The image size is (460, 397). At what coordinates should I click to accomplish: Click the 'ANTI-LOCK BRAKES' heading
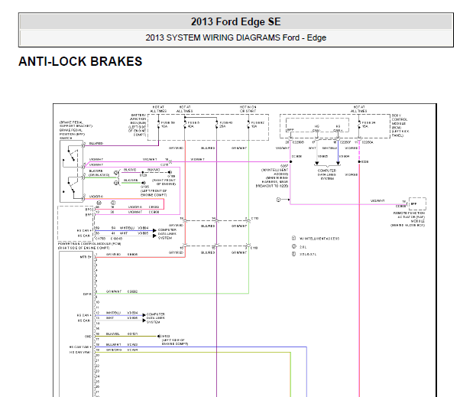[x=80, y=62]
